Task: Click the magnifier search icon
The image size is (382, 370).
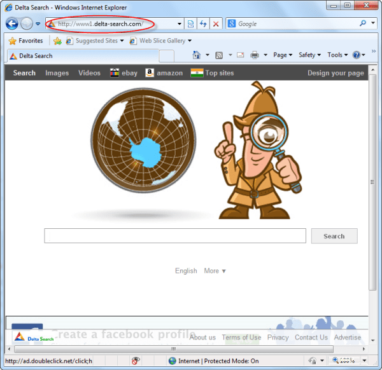Action: pyautogui.click(x=363, y=24)
